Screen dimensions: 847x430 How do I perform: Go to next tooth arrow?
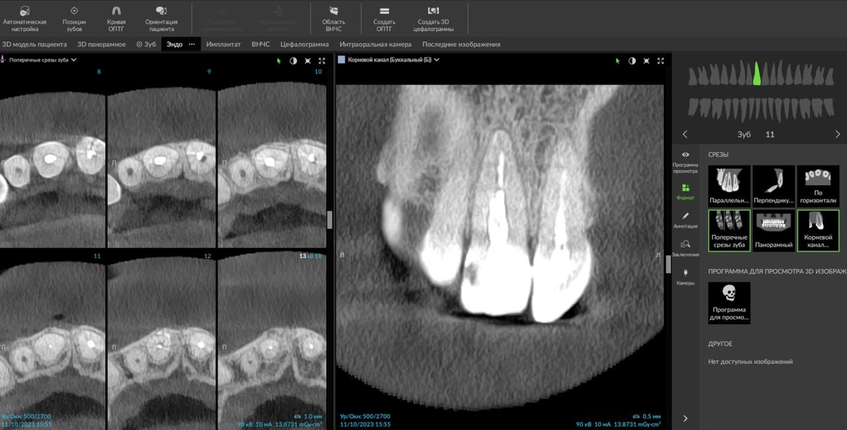838,134
